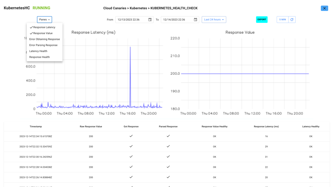This screenshot has height=187, width=334.
Task: Click the Latency Healthy column header
Action: (311, 127)
